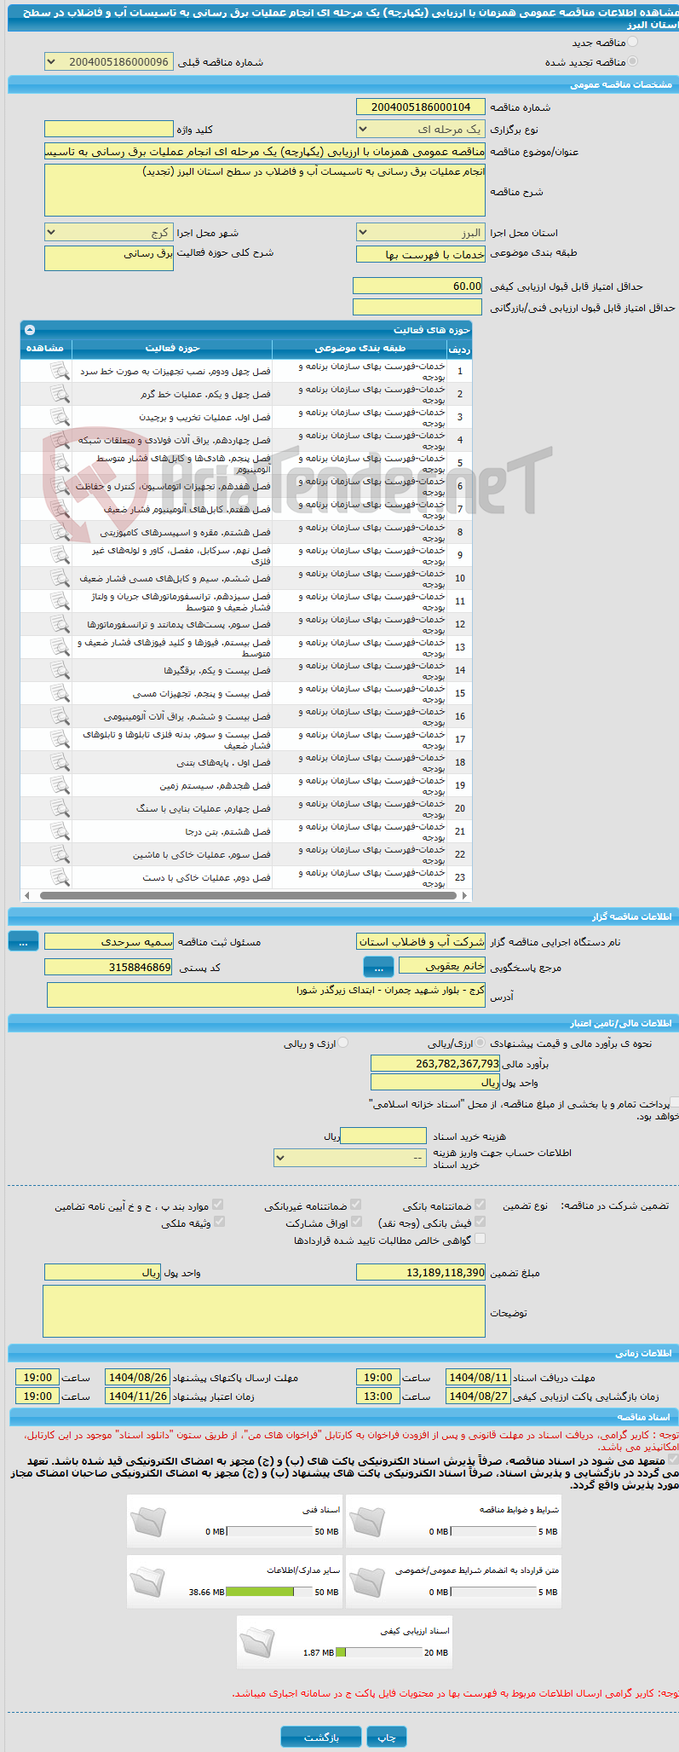Image resolution: width=679 pixels, height=1752 pixels.
Task: Open the نوع برگزاری dropdown
Action: pyautogui.click(x=420, y=130)
